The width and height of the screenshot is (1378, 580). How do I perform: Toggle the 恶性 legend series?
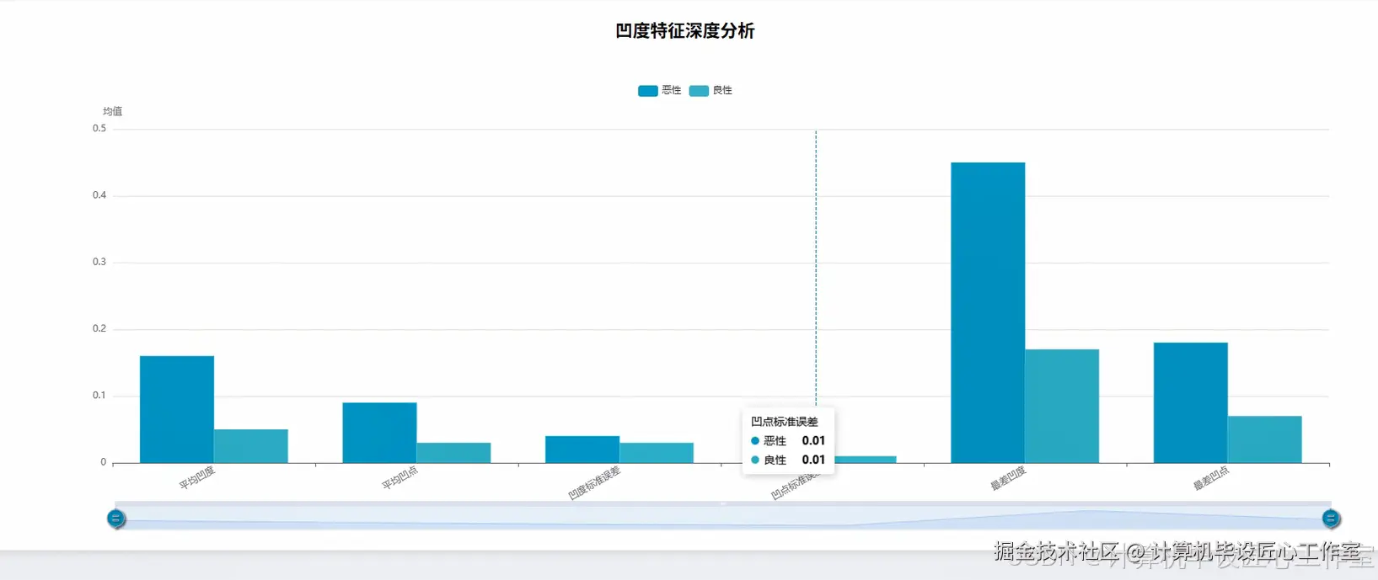(659, 90)
